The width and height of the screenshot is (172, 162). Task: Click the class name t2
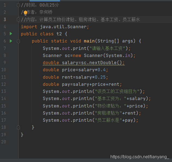(59, 34)
